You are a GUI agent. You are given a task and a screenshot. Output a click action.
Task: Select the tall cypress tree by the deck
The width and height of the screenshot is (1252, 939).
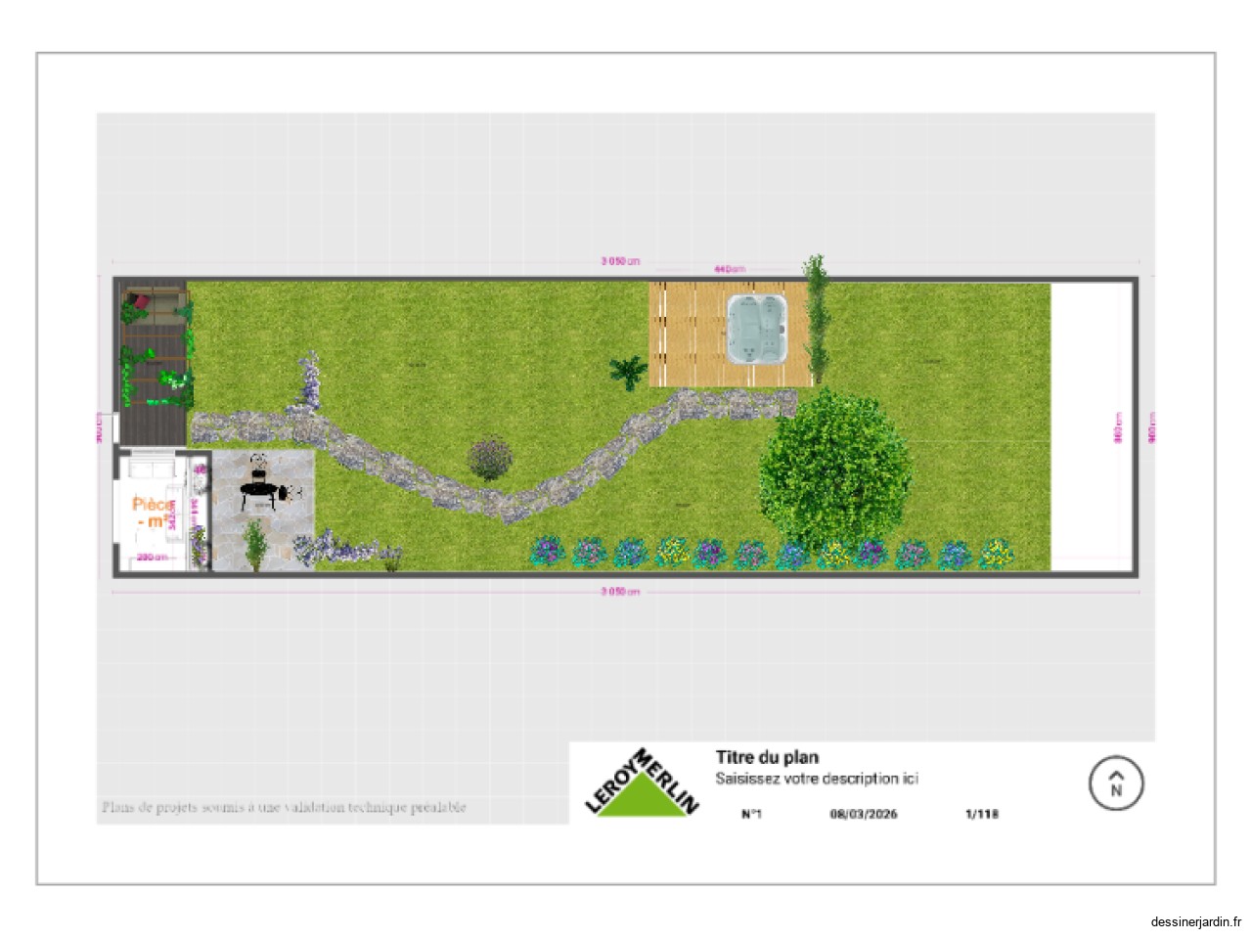pos(816,318)
